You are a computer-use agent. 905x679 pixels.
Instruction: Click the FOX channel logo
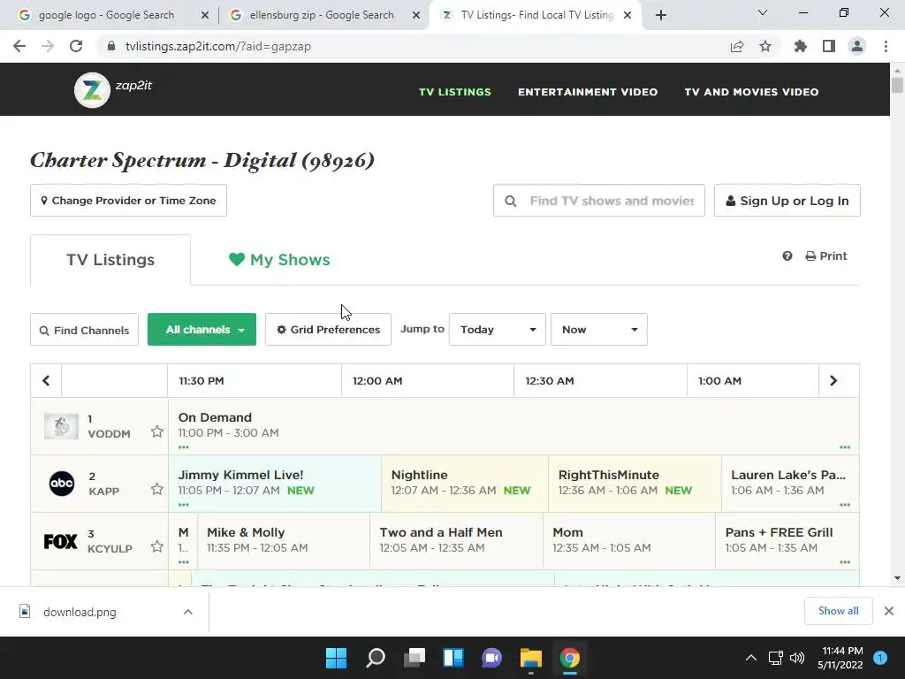point(61,542)
